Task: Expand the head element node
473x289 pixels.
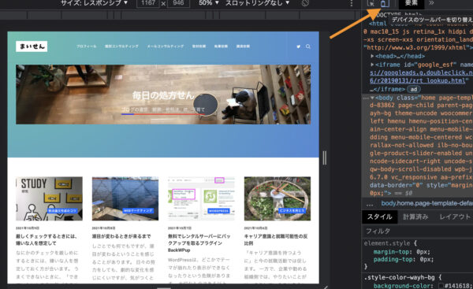Action: point(372,56)
